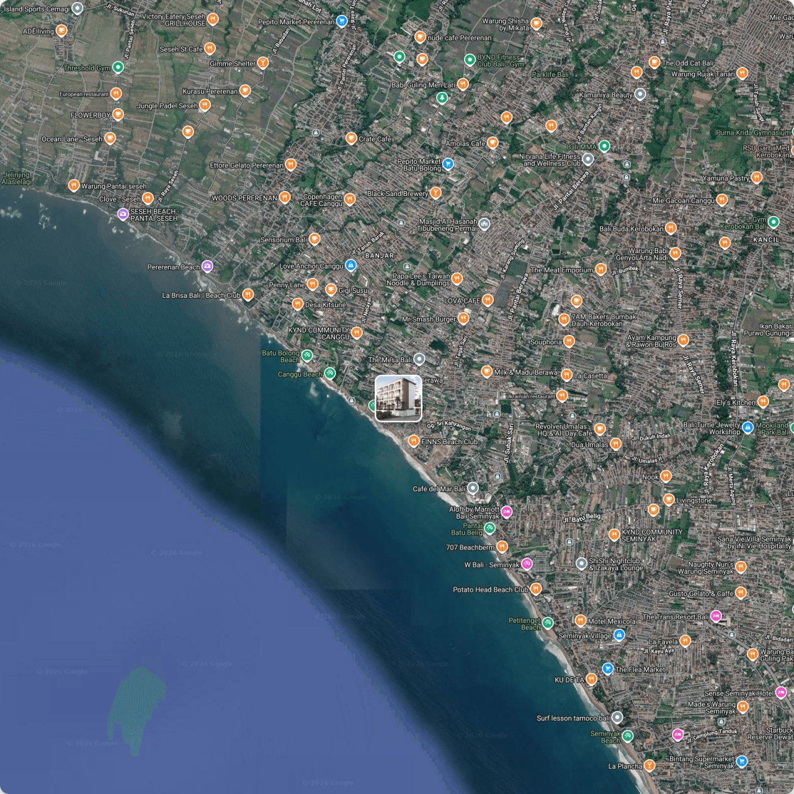Image resolution: width=794 pixels, height=794 pixels.
Task: Select the Pepito Market Pererenan shopping pin
Action: (x=341, y=22)
